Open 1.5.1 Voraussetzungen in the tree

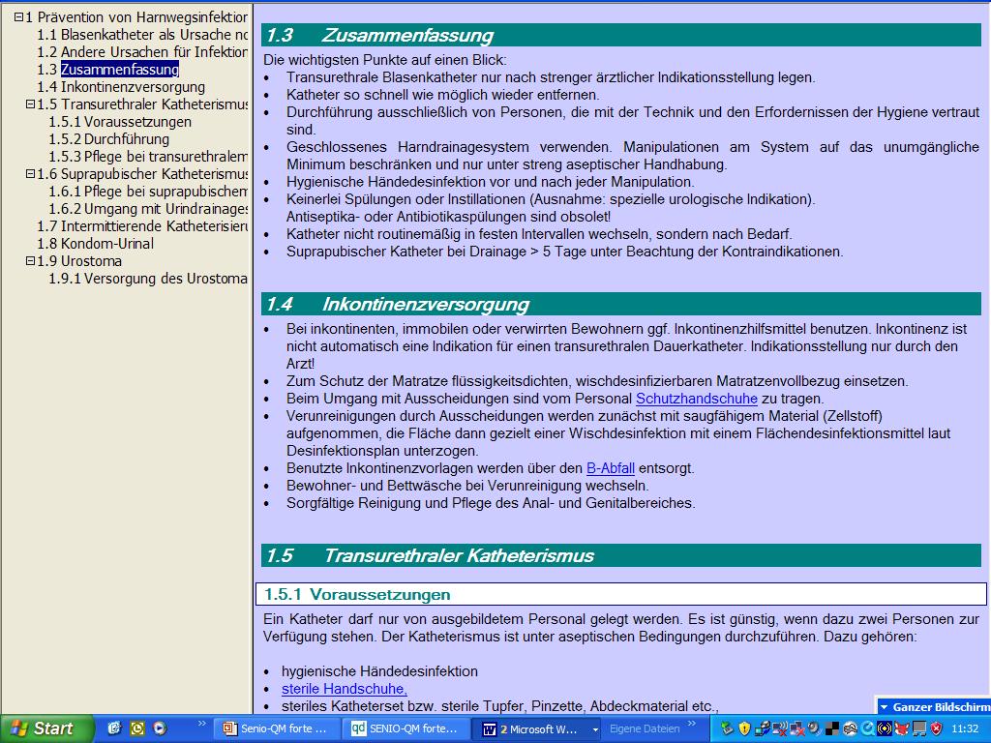120,122
